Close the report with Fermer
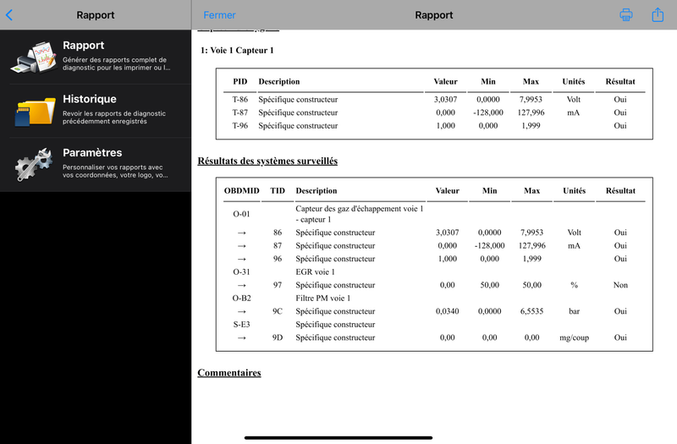This screenshot has width=677, height=444. (219, 15)
